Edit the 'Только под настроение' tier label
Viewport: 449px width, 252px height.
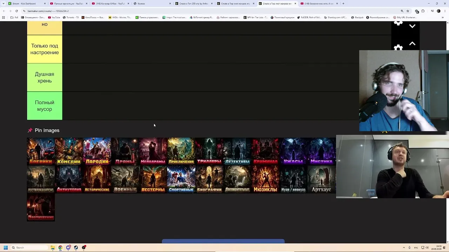click(45, 49)
